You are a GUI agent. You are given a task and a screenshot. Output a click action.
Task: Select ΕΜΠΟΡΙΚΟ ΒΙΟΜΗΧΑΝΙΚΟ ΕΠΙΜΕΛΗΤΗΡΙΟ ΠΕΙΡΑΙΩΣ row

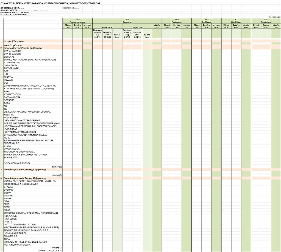coord(31,213)
